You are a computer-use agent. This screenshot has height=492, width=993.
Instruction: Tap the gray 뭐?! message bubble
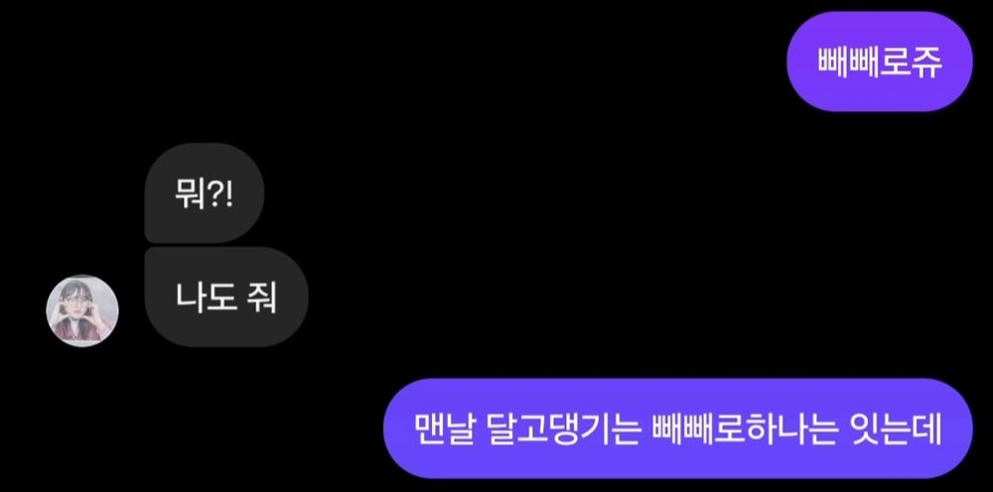click(205, 192)
